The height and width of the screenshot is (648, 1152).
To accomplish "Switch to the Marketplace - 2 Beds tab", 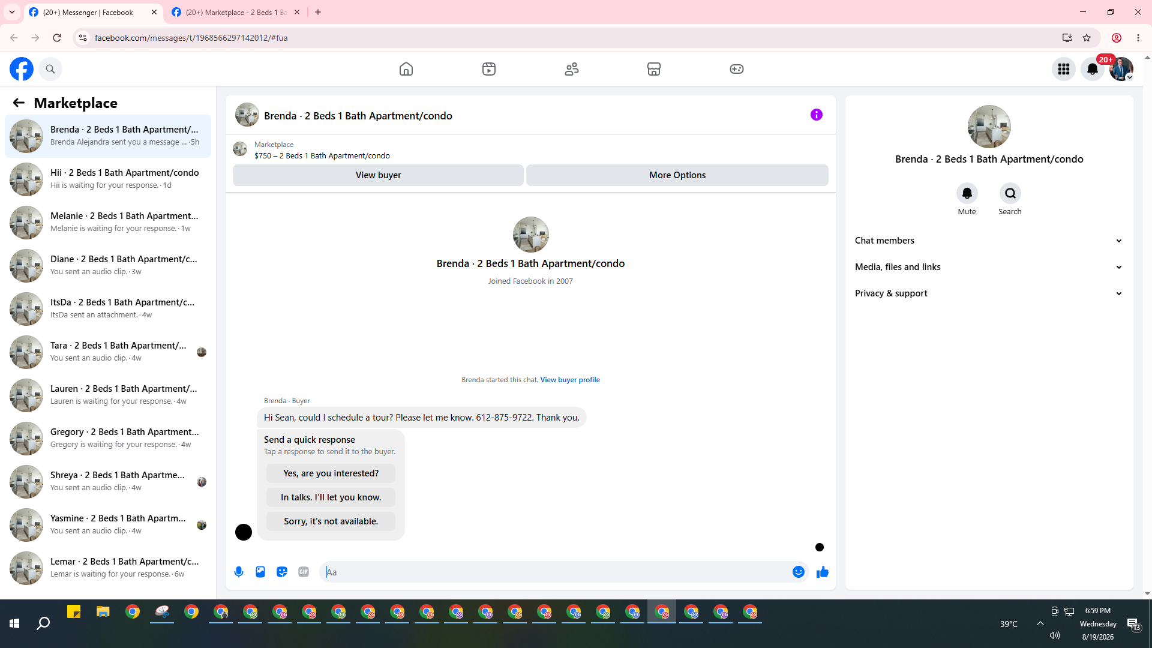I will [236, 12].
